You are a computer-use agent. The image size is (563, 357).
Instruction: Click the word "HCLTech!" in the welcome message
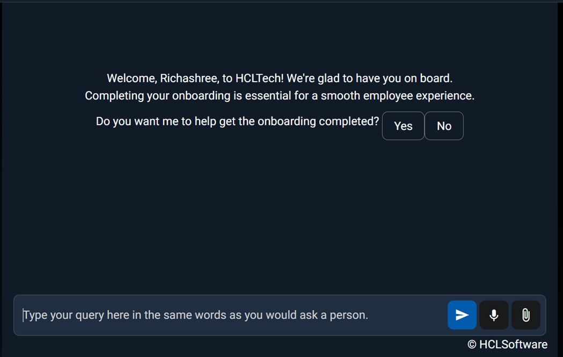click(x=260, y=78)
